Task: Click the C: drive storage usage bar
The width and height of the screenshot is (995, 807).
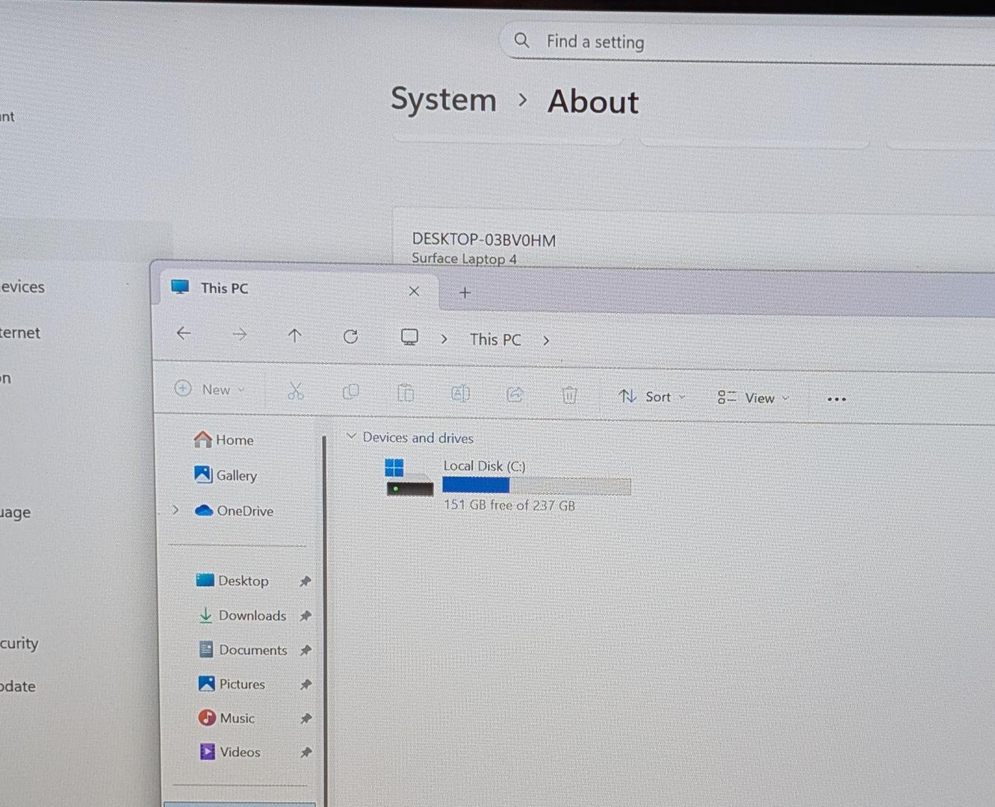Action: (536, 486)
